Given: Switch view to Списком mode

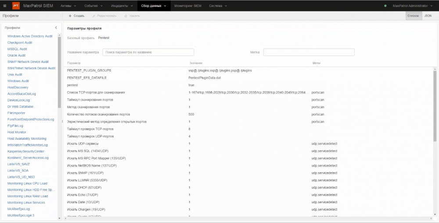Looking at the screenshot, I should coord(413,15).
